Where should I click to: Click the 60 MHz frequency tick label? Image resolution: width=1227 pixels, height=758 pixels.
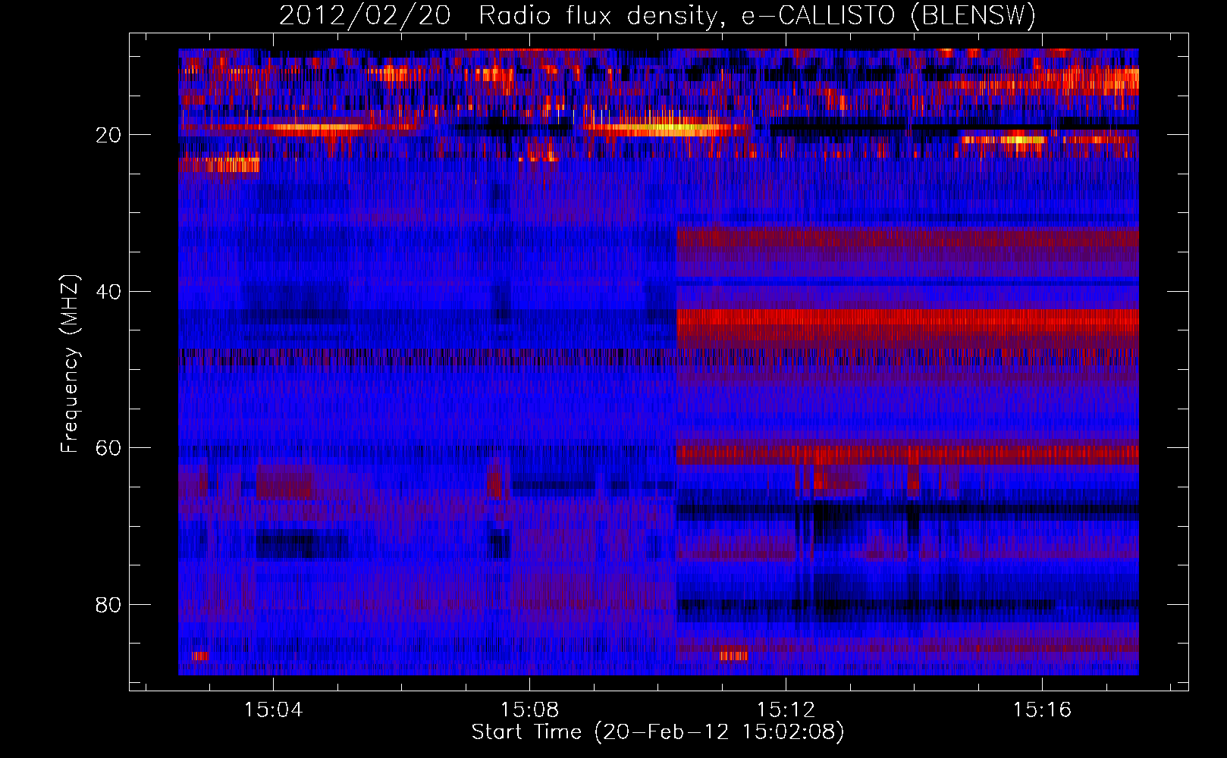coord(108,448)
